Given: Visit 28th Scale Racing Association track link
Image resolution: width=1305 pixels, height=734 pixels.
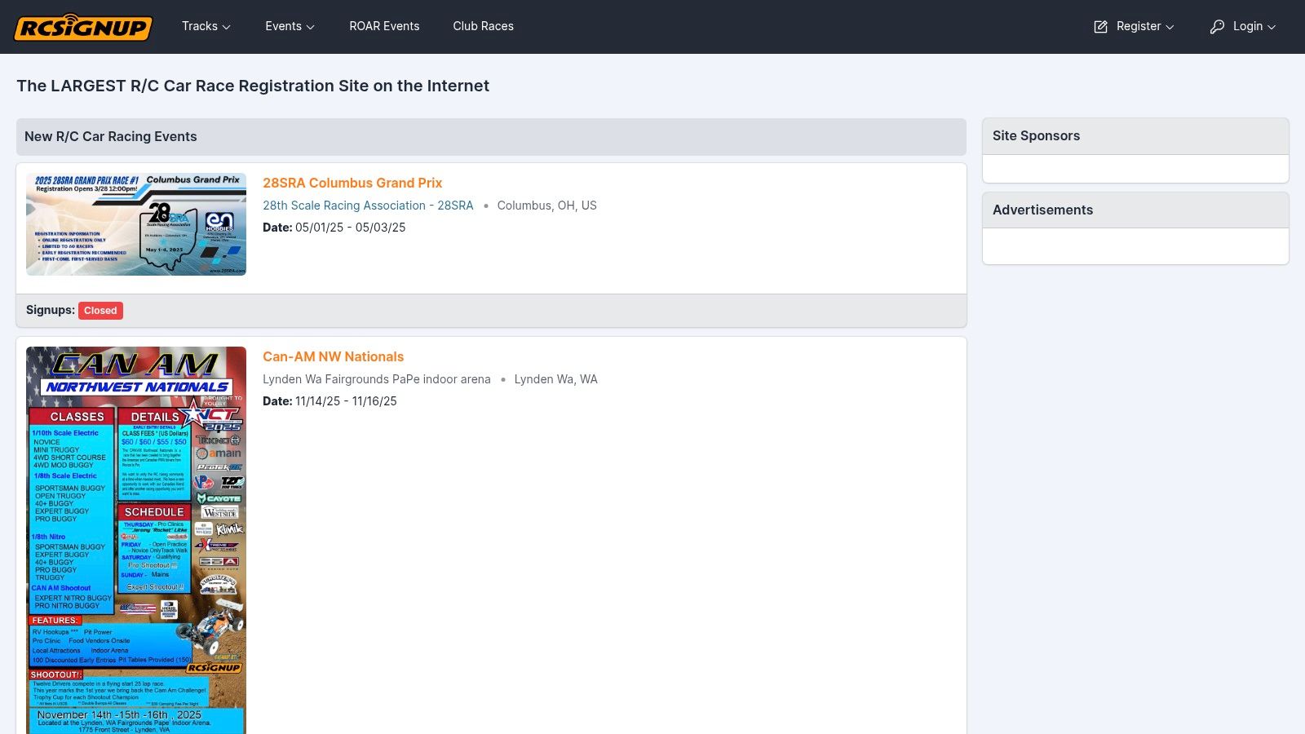Looking at the screenshot, I should pos(368,206).
